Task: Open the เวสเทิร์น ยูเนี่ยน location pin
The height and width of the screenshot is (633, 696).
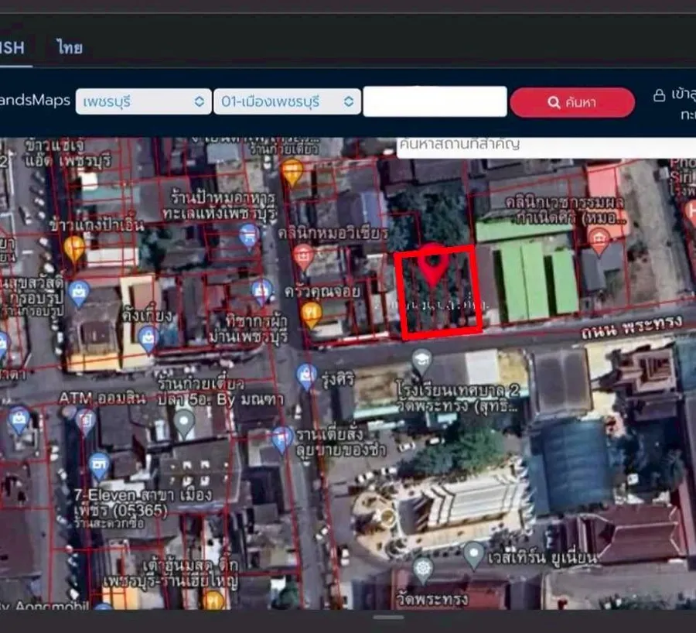Action: point(473,554)
